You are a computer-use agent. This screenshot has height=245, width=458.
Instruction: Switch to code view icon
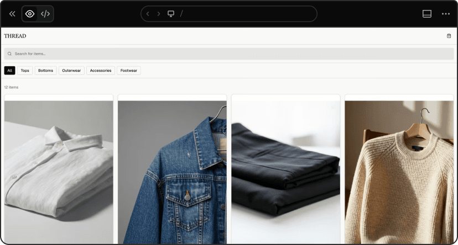coord(45,14)
